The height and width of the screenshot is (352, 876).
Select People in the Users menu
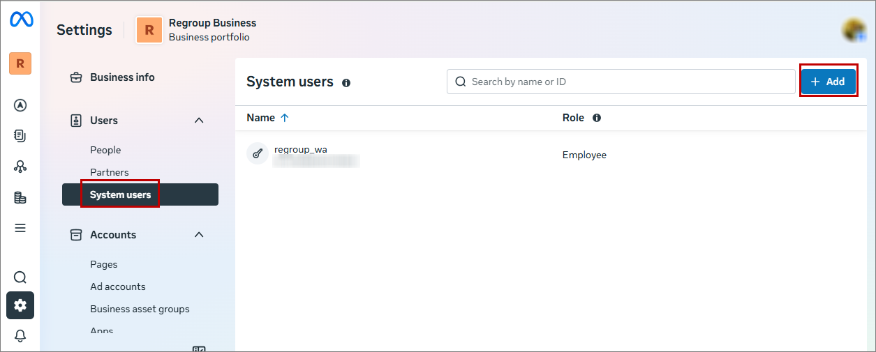pos(105,150)
